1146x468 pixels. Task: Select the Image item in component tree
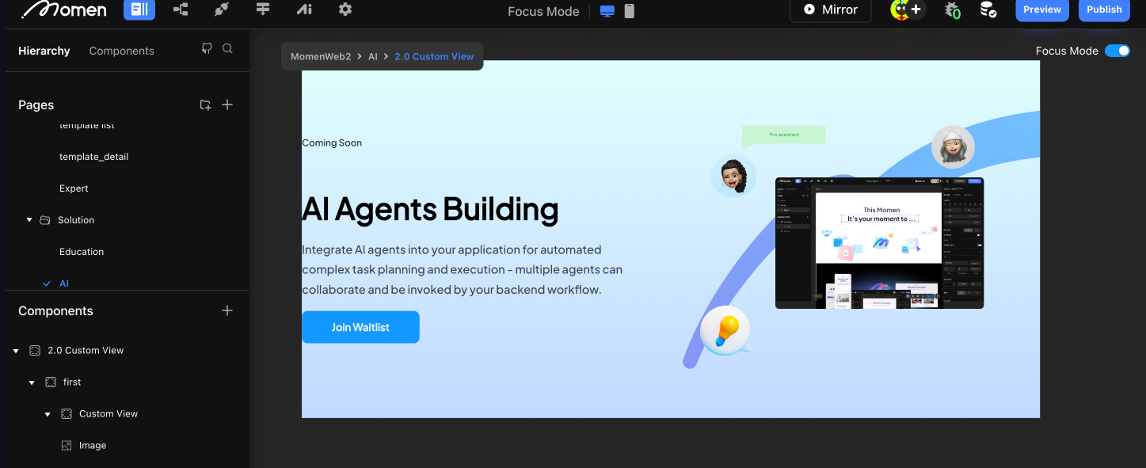[93, 446]
